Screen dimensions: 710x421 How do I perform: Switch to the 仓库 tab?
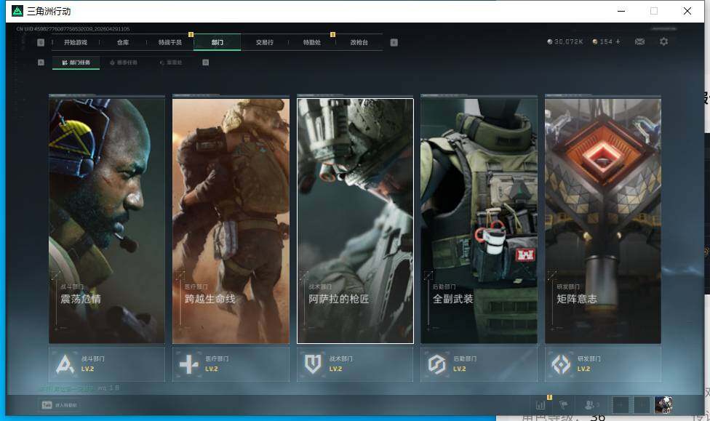coord(123,43)
